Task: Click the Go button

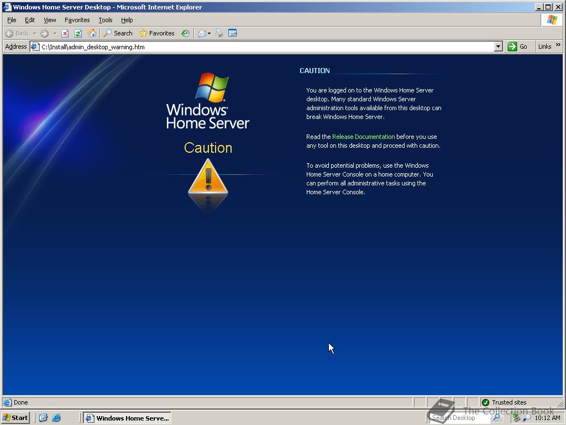Action: 517,46
